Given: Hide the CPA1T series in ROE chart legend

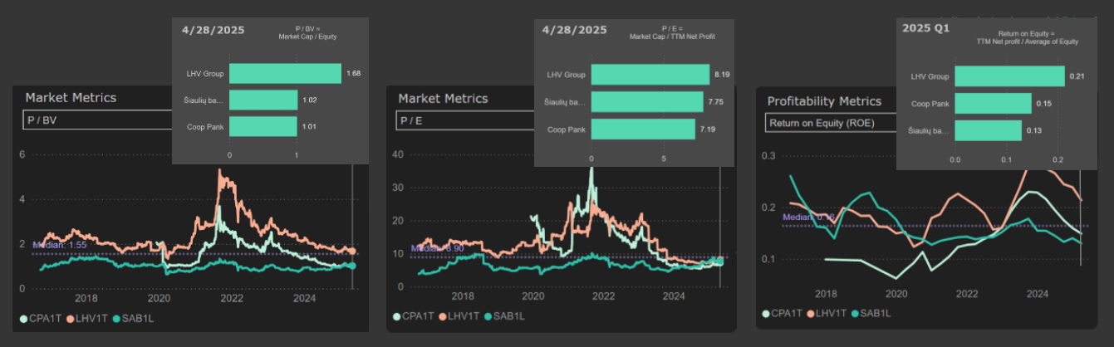Looking at the screenshot, I should pyautogui.click(x=767, y=313).
